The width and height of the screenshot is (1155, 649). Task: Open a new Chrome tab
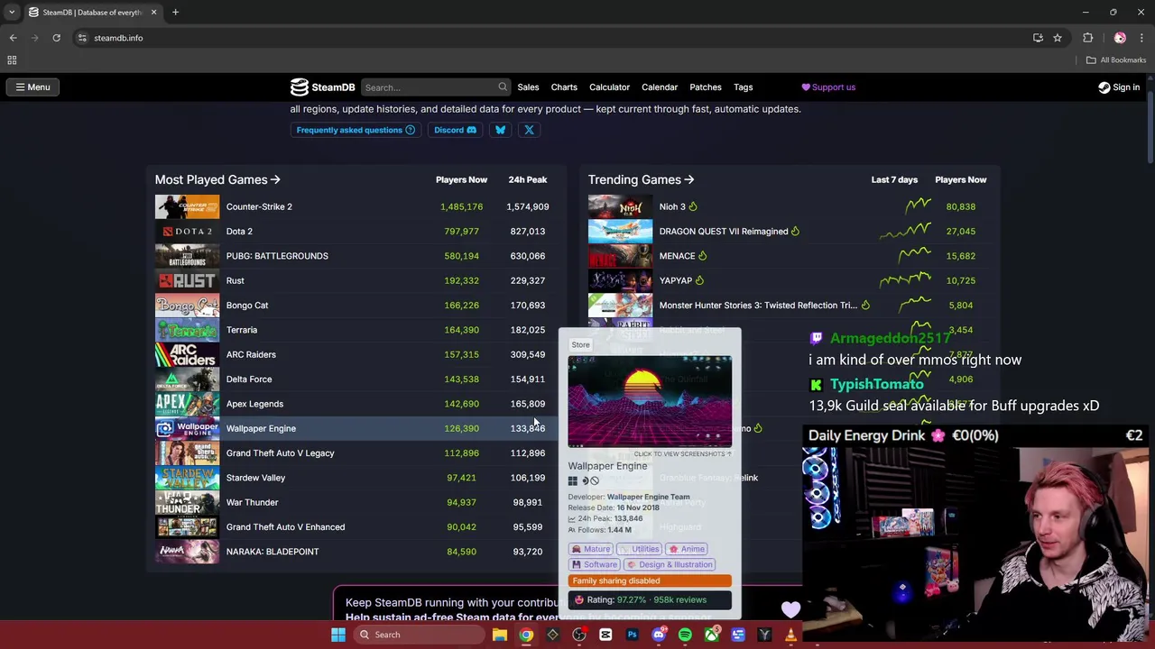pos(175,13)
